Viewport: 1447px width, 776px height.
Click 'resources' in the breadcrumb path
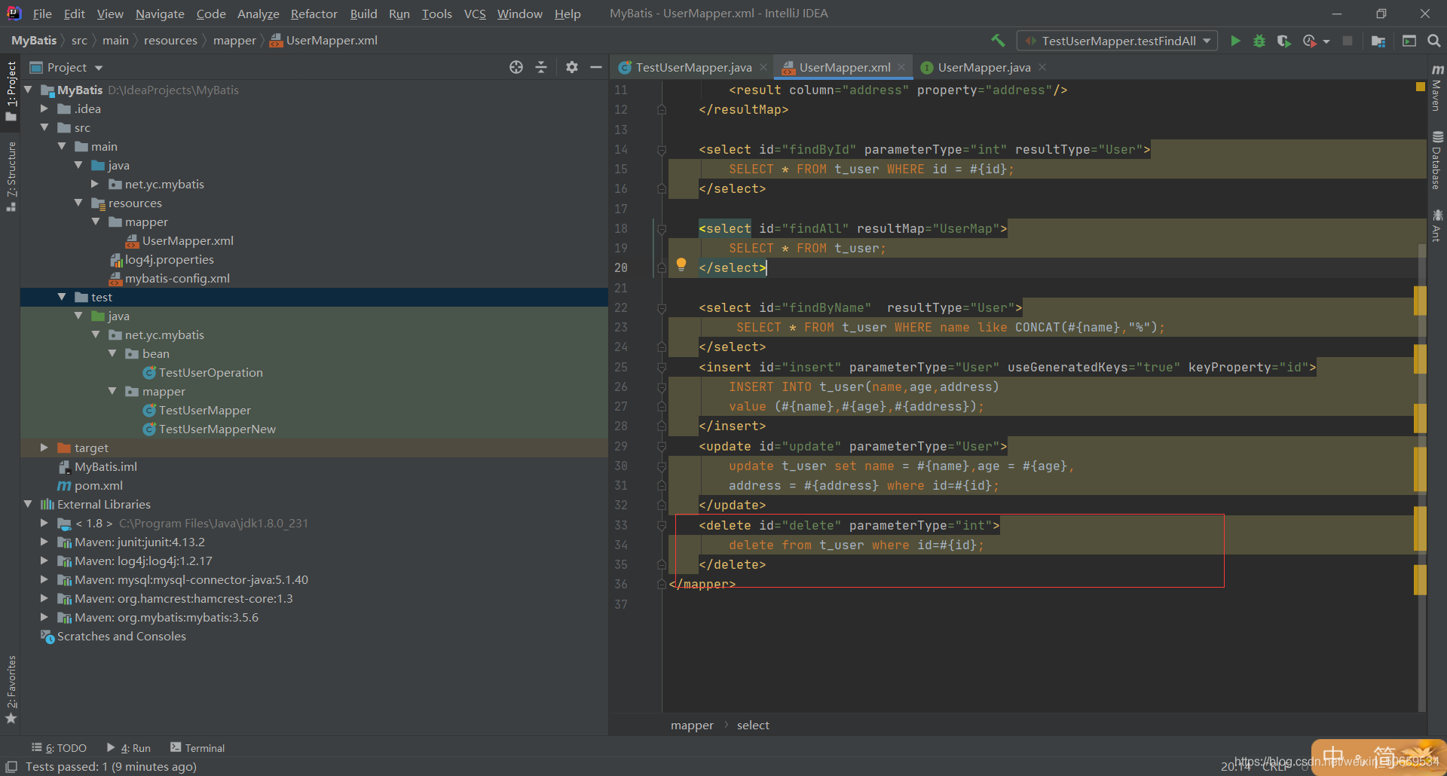[170, 41]
